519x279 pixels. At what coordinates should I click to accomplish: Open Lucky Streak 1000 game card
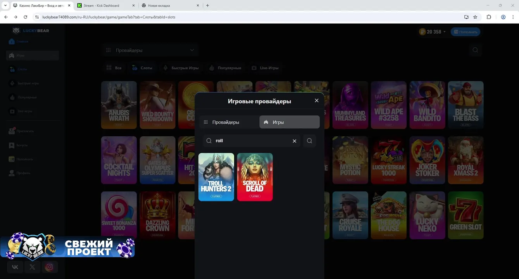pos(388,160)
